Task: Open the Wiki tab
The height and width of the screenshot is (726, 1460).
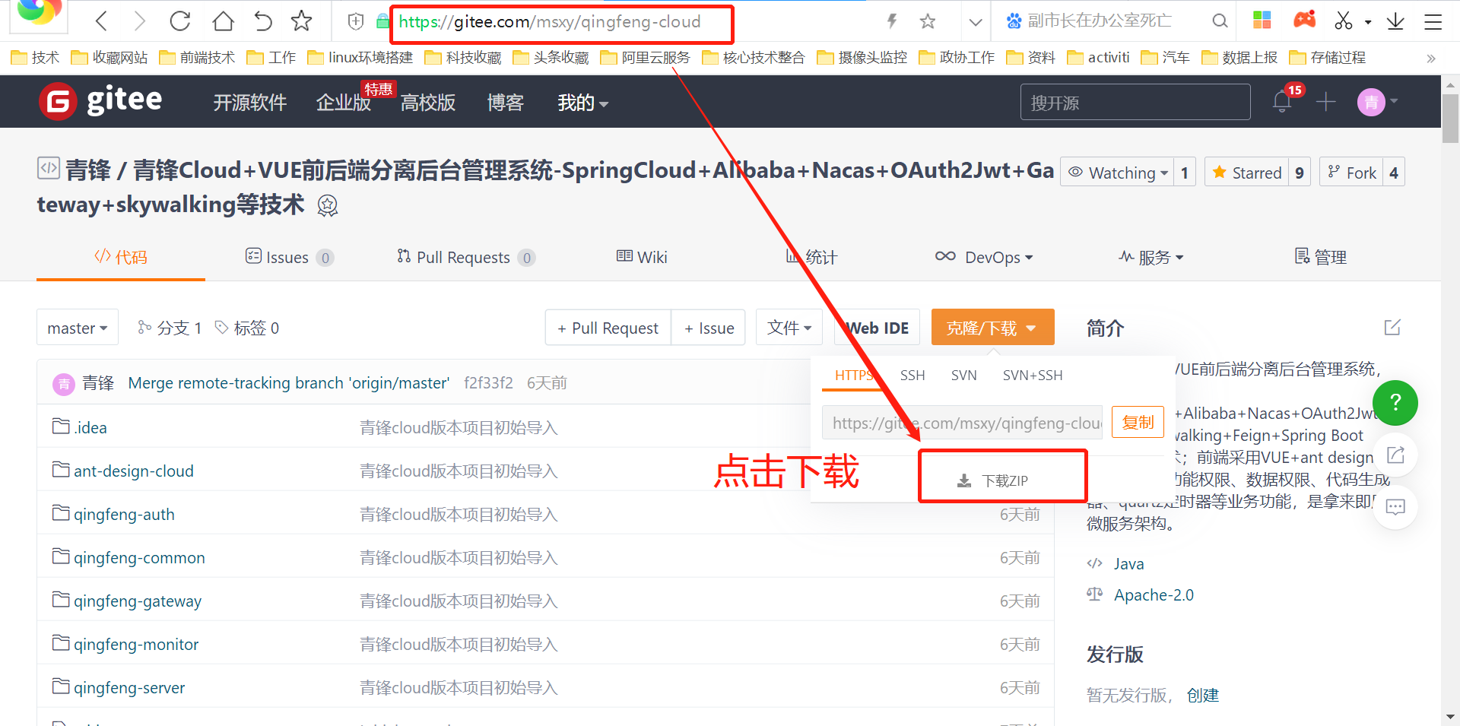Action: [642, 257]
